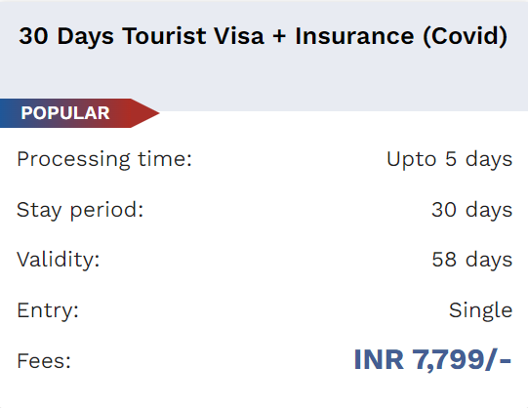Select the Stay period label

[x=80, y=210]
